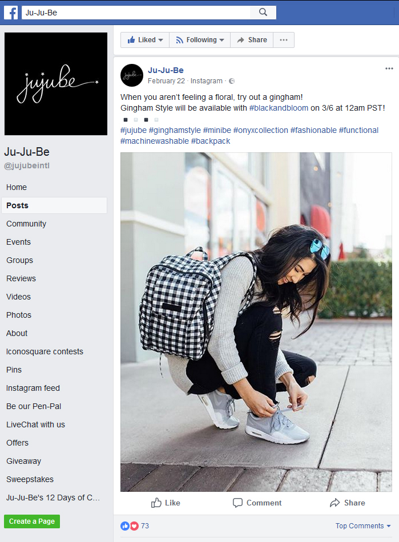Open the Top Comments sort dropdown

[x=362, y=526]
